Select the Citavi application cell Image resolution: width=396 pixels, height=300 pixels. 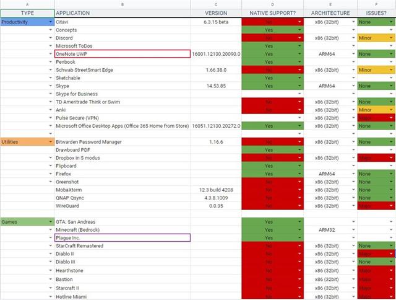pos(123,22)
